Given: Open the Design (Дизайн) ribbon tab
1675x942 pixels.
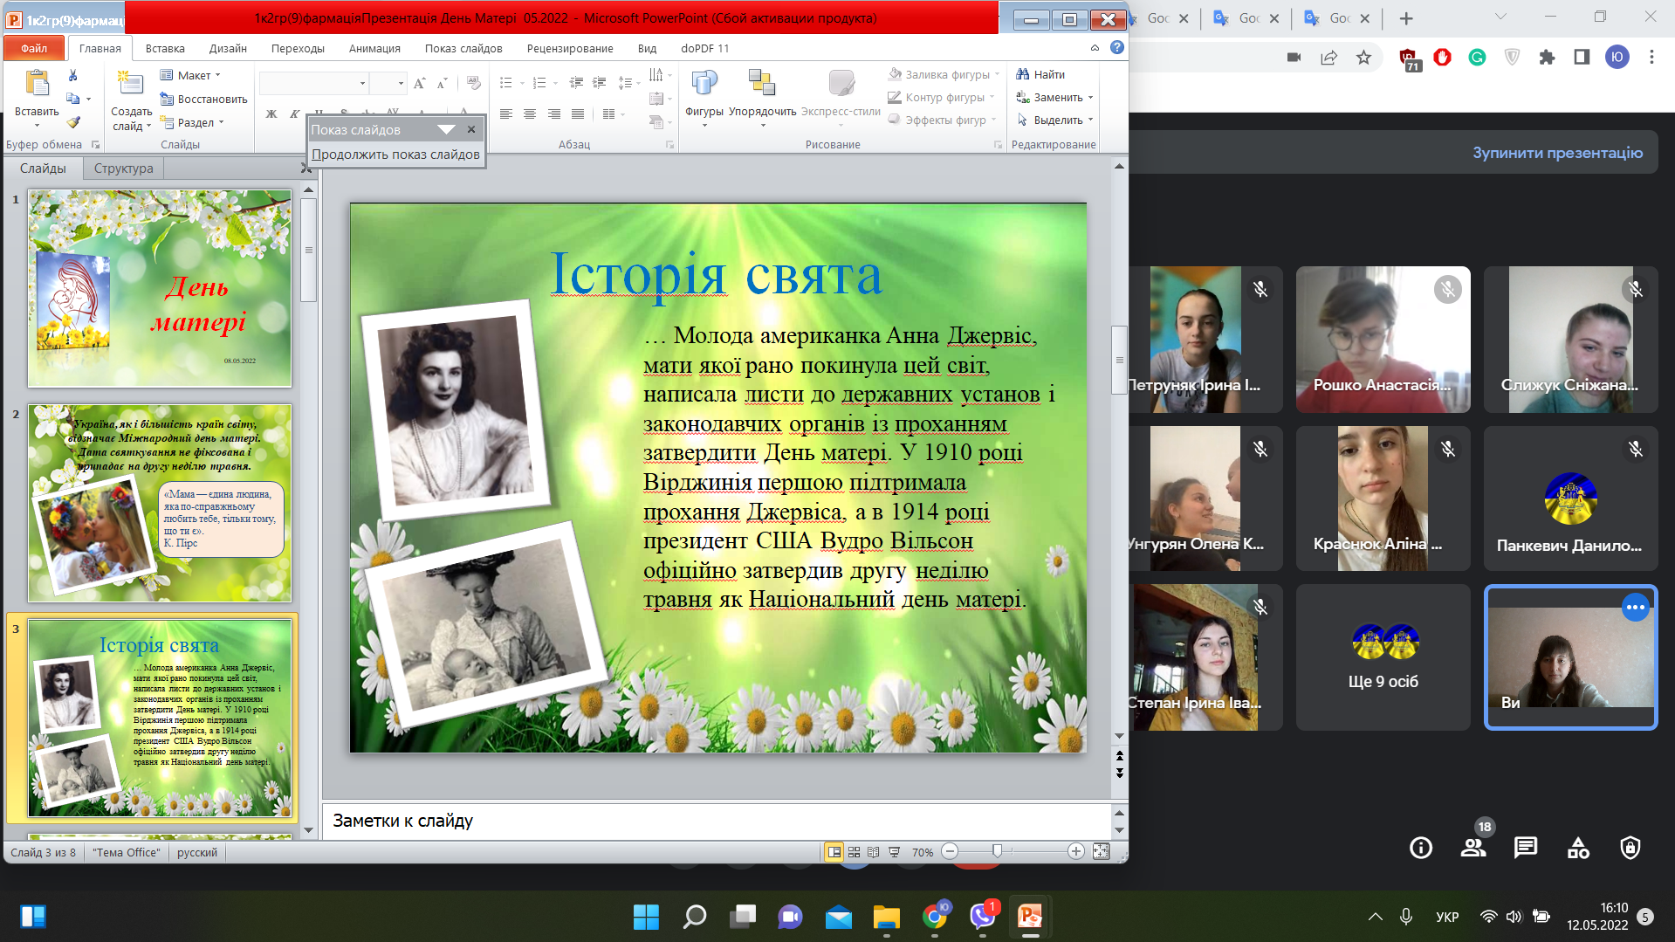Looking at the screenshot, I should [228, 48].
